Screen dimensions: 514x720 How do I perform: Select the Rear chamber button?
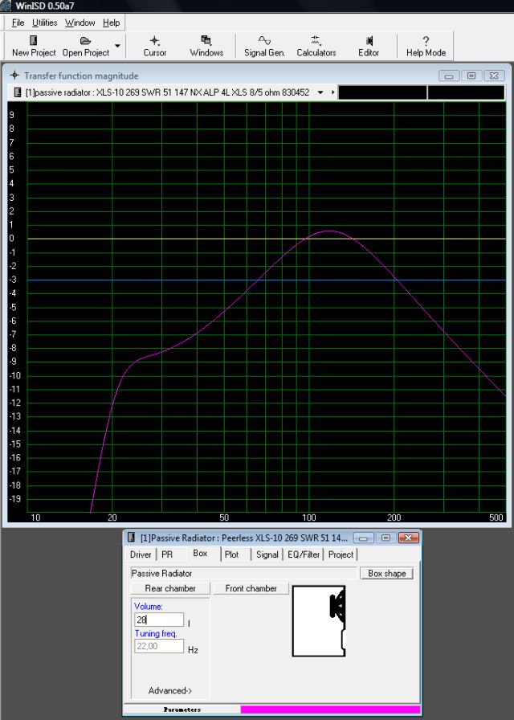click(170, 588)
